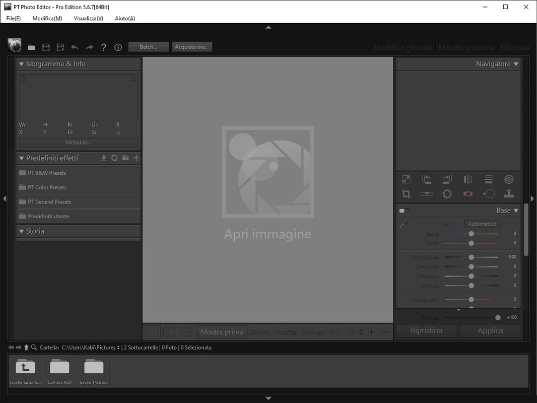Click the Batch... button
This screenshot has height=403, width=537.
tap(149, 47)
